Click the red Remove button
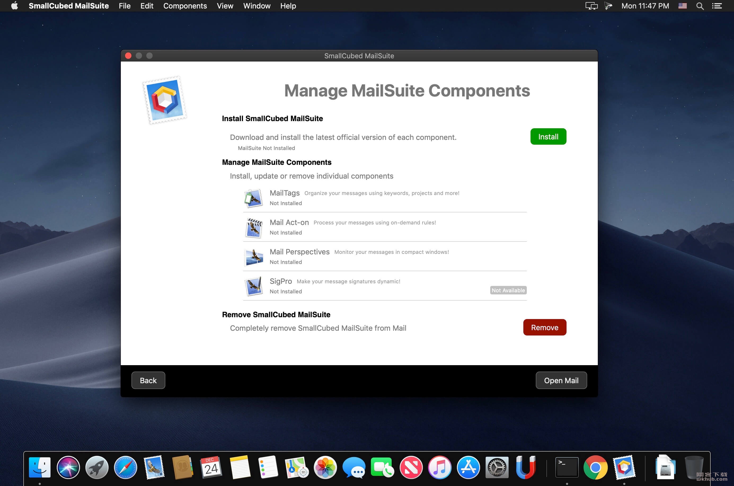Viewport: 734px width, 486px height. point(545,327)
